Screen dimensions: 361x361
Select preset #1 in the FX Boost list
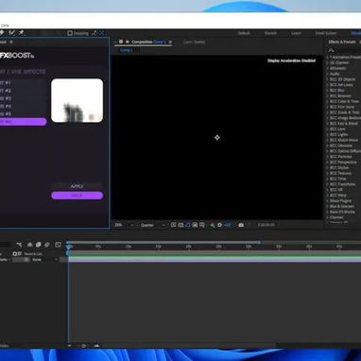pos(22,83)
